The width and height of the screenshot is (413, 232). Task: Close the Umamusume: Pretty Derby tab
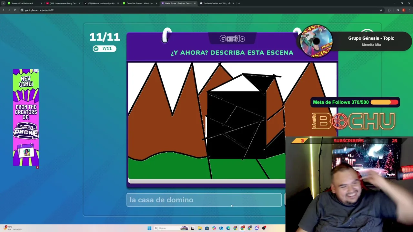click(x=79, y=3)
